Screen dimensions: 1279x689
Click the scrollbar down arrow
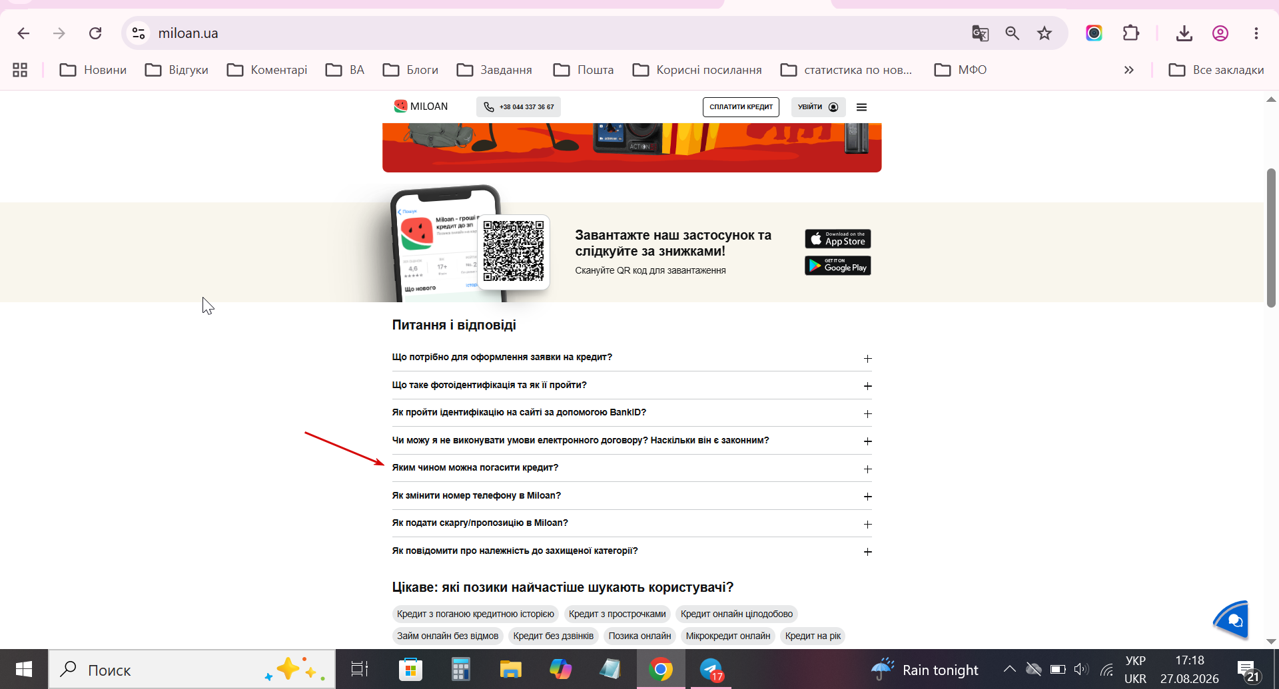tap(1271, 642)
